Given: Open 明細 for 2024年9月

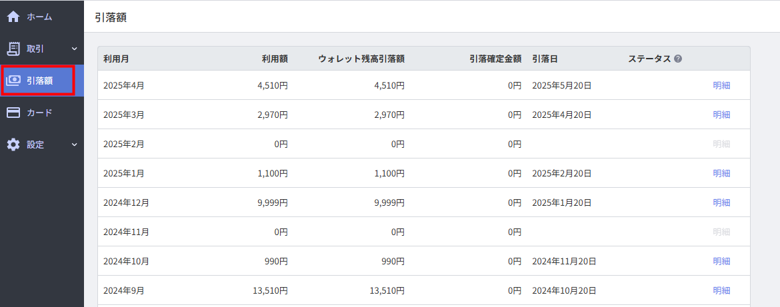Looking at the screenshot, I should click(721, 290).
